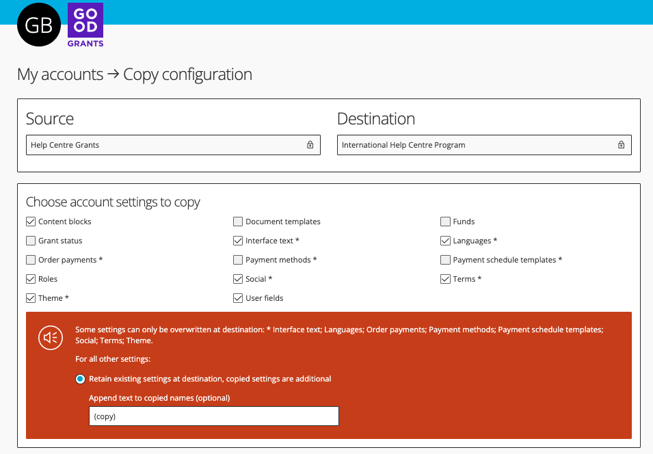Screen dimensions: 653x454
Task: Click the GB user avatar icon
Action: [39, 25]
